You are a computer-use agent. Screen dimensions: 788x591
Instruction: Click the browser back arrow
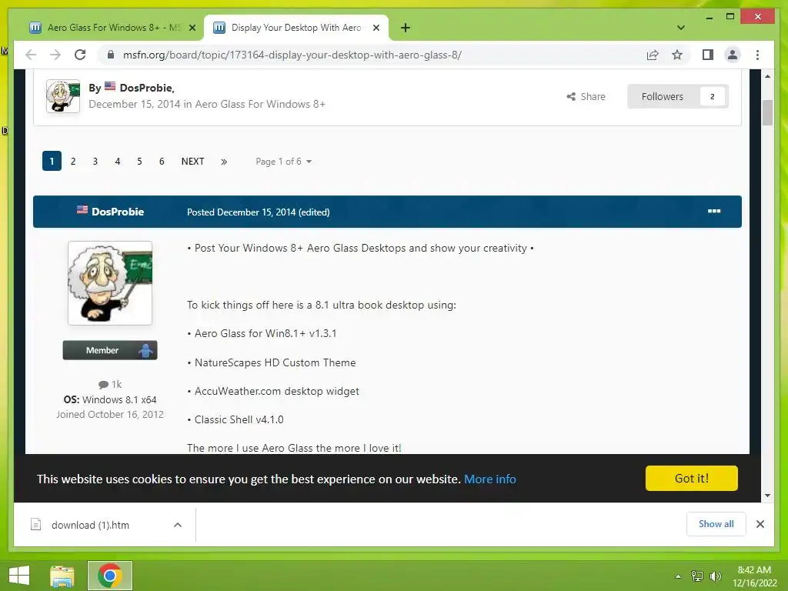click(31, 55)
